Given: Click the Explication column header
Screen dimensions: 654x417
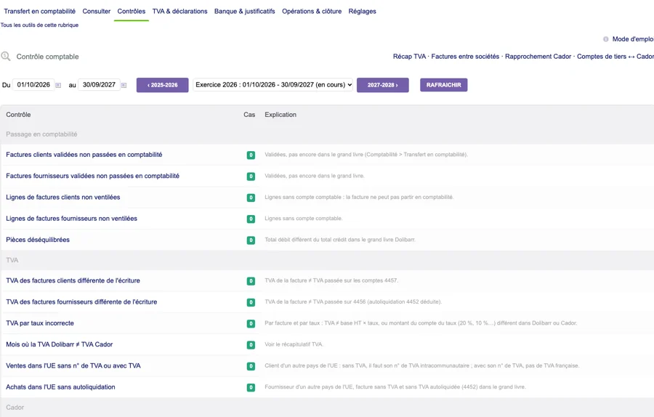Looking at the screenshot, I should pos(280,115).
